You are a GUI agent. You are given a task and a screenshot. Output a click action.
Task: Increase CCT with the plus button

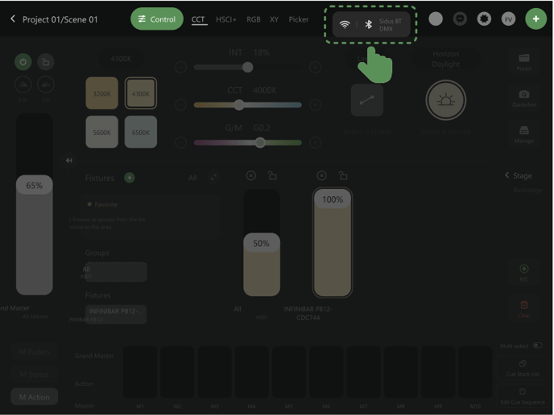(315, 105)
